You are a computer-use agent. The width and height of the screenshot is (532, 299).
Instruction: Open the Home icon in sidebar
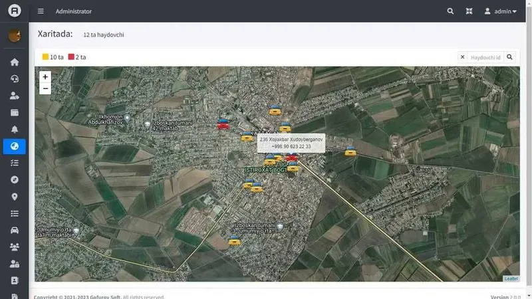point(14,62)
